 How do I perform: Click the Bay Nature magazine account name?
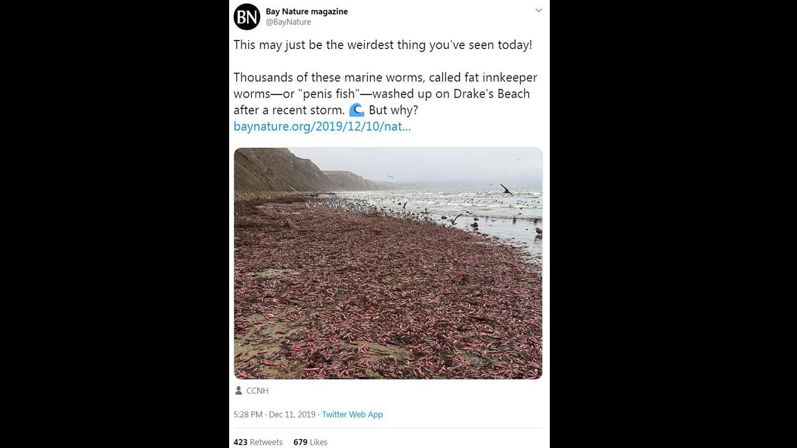(306, 11)
